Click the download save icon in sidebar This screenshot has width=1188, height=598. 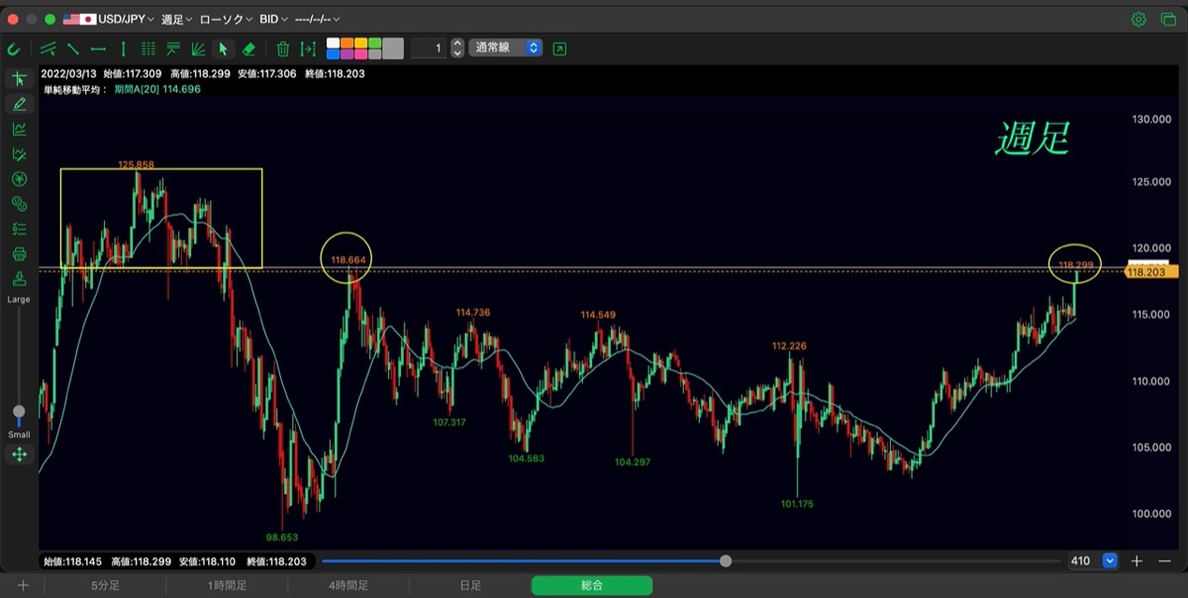[x=19, y=278]
